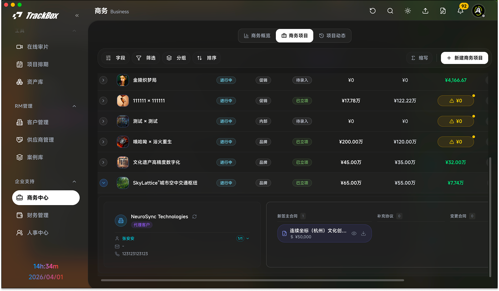Viewport: 499px width, 291px height.
Task: Select the 新签主合同 contract tab
Action: coord(291,216)
